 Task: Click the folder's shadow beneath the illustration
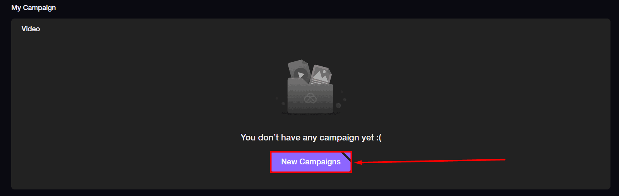[310, 113]
